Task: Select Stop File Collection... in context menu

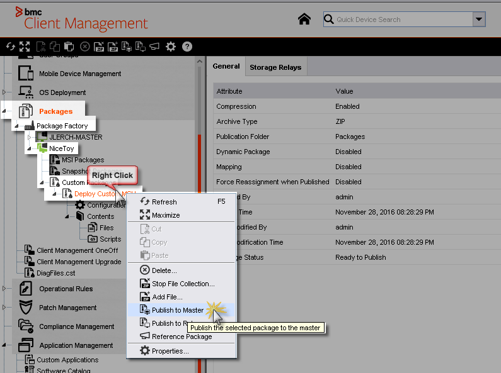Action: pos(181,284)
